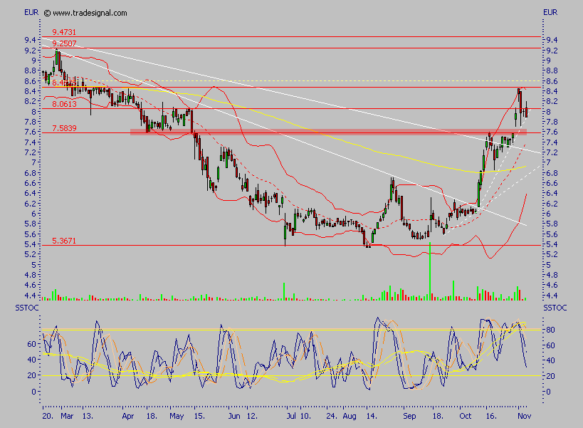Click the tall green September volume spike
Image resolution: width=583 pixels, height=428 pixels.
[430, 271]
